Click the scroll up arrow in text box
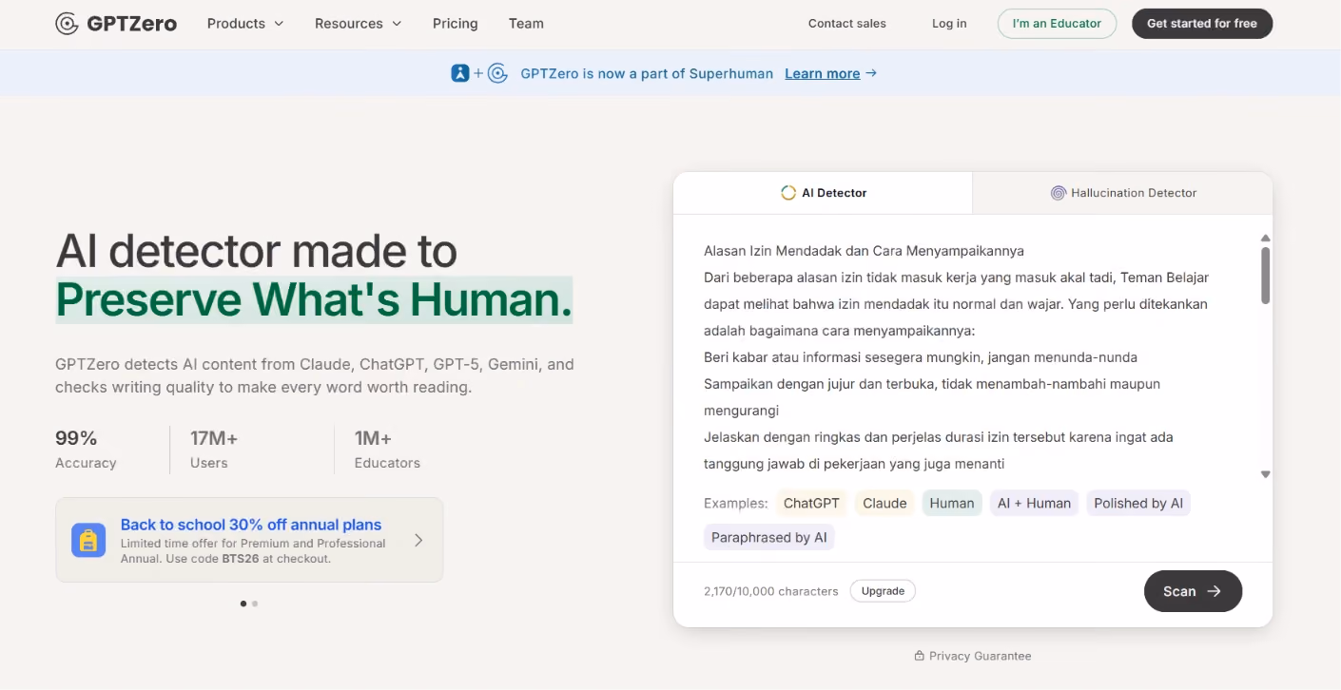Viewport: 1341px width, 690px height. pos(1266,238)
